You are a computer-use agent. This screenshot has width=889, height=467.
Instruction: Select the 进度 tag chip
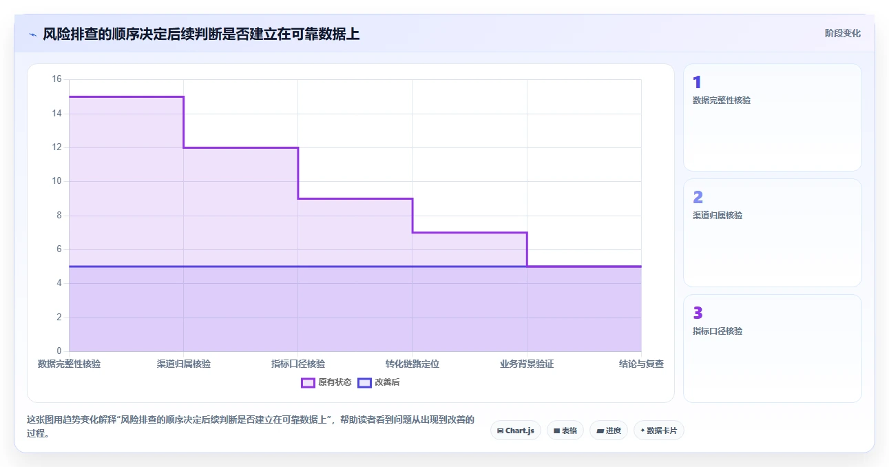point(609,430)
